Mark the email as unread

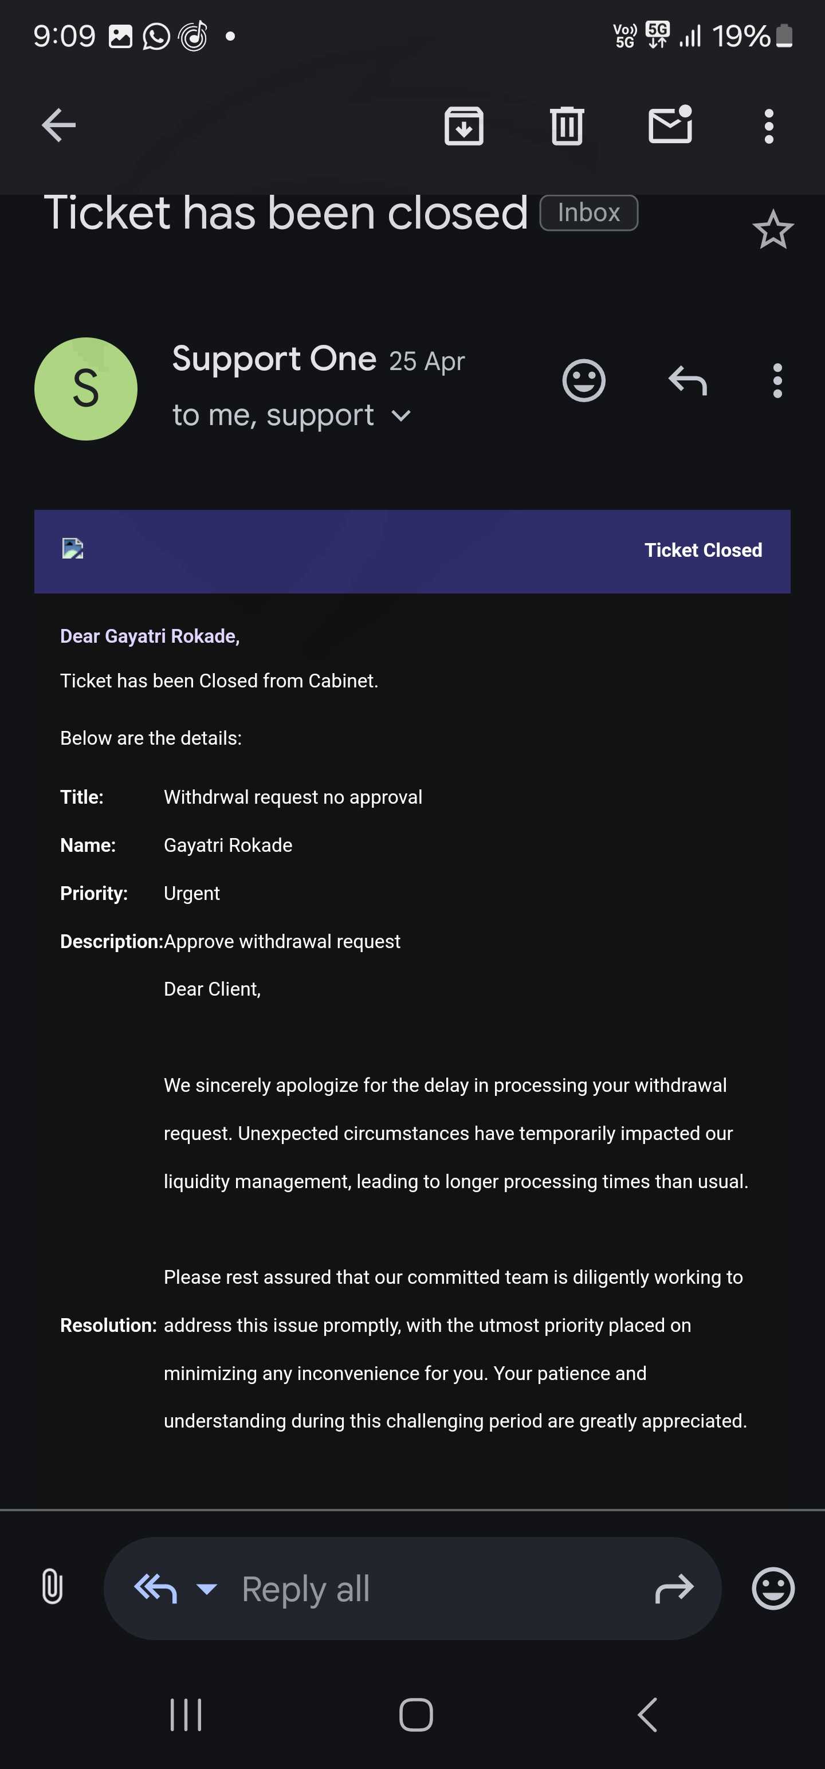[x=670, y=125]
